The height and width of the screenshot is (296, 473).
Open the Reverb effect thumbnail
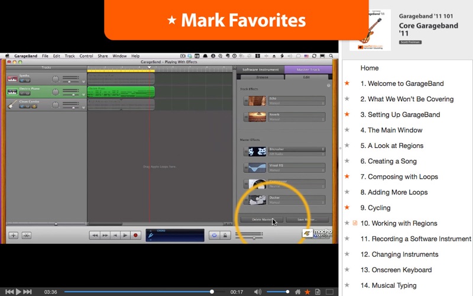[x=257, y=117]
